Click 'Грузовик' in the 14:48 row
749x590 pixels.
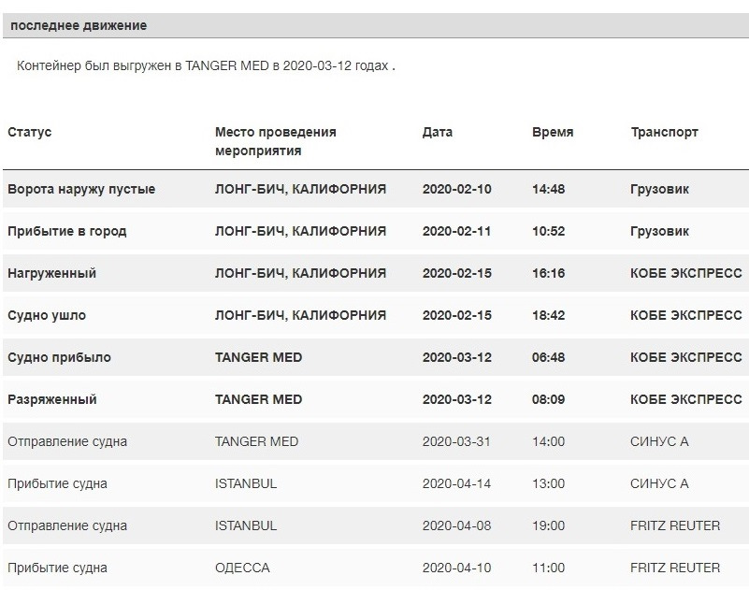point(659,189)
